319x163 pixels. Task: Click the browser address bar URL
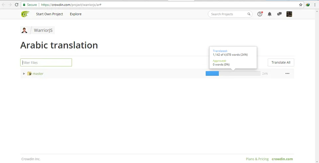[x=71, y=5]
